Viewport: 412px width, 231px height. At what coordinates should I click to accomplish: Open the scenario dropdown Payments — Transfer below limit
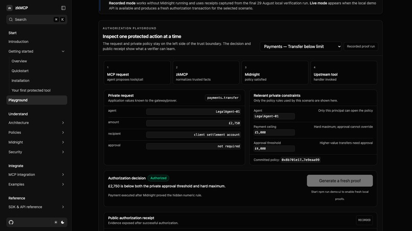pyautogui.click(x=301, y=46)
